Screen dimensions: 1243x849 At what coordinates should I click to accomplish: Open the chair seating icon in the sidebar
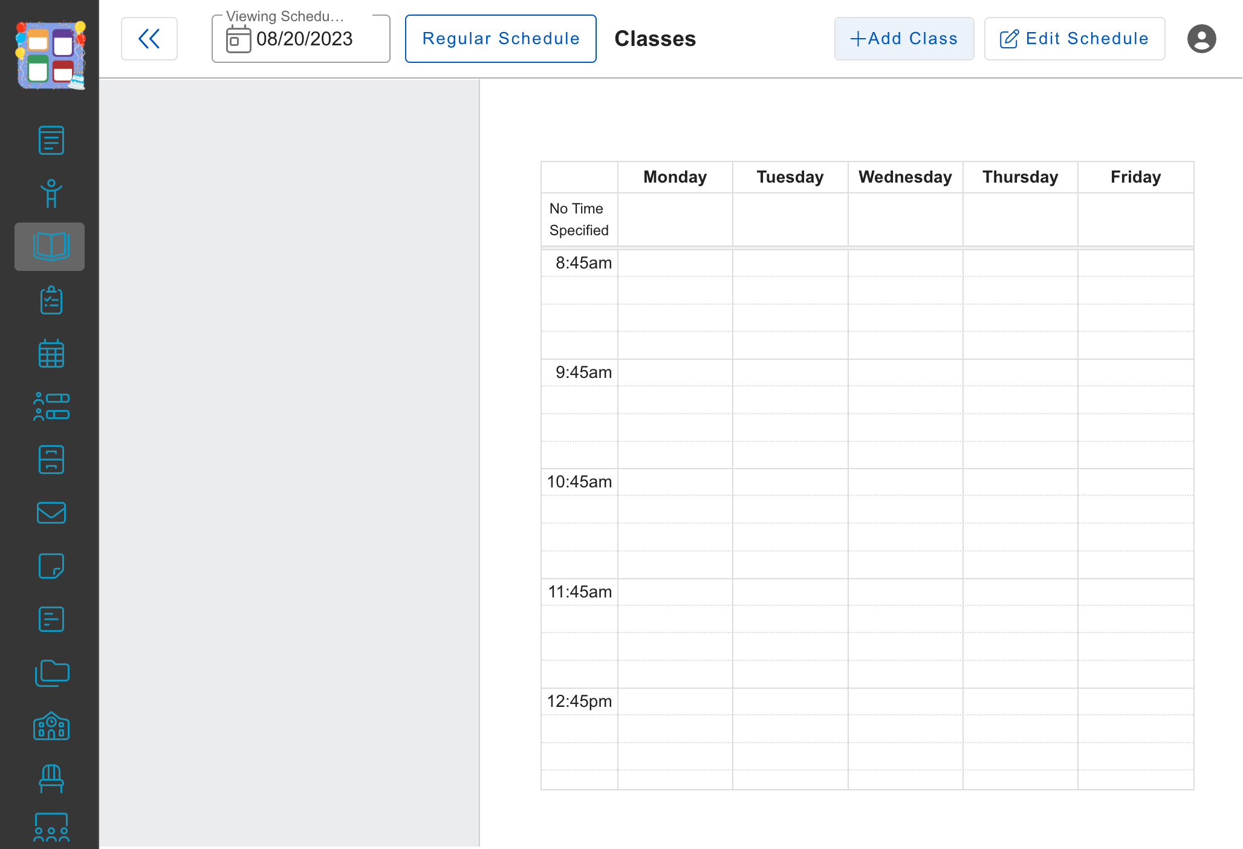tap(51, 779)
